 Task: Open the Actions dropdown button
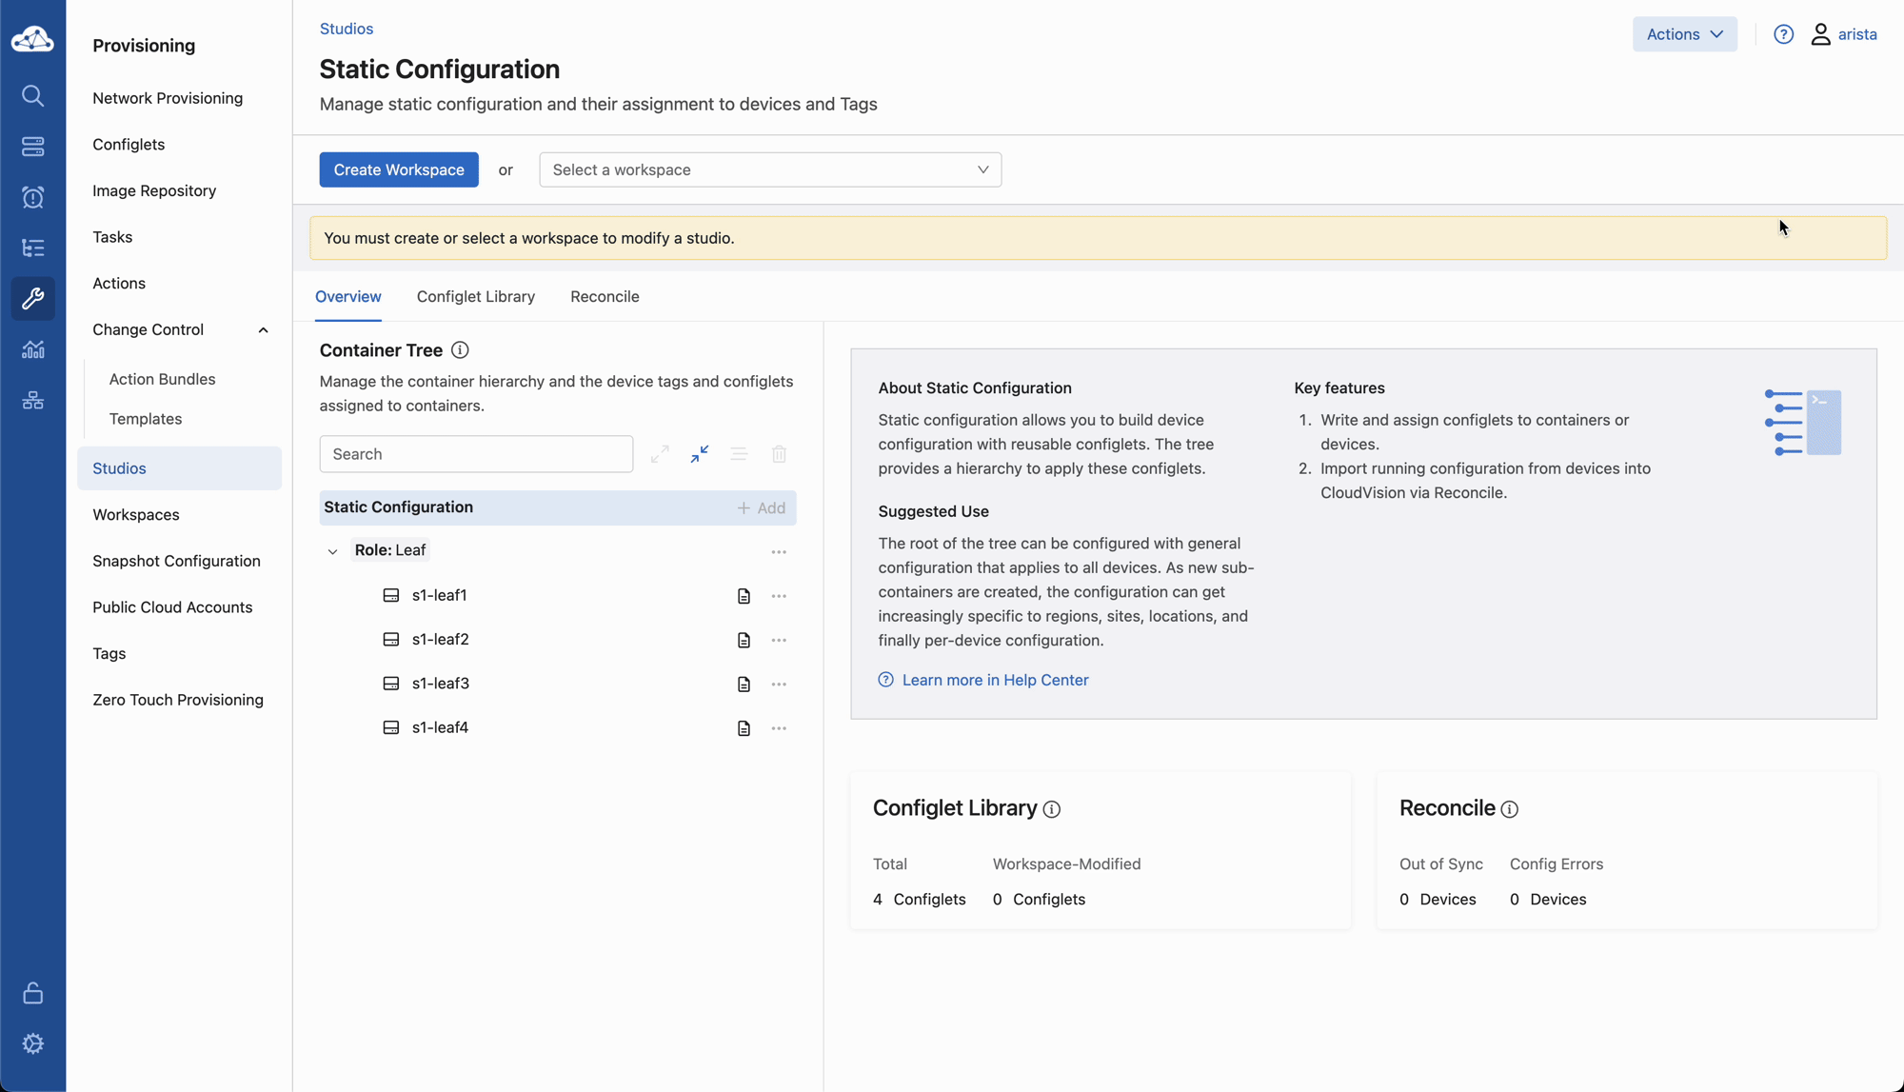(x=1684, y=34)
